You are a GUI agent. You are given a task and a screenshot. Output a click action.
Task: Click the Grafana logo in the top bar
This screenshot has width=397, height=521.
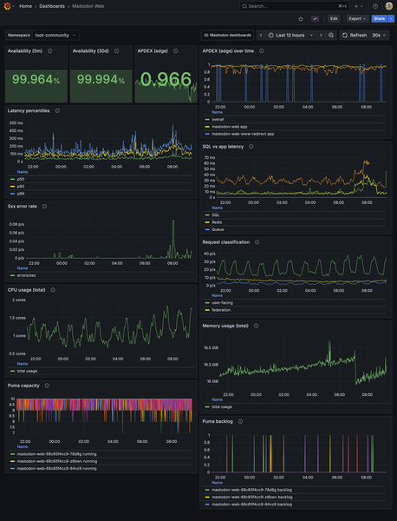(x=7, y=6)
